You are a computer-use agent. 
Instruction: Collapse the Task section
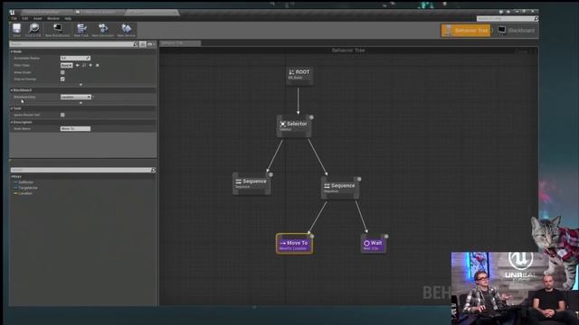click(12, 108)
